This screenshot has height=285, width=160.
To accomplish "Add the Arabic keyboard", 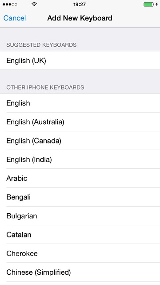I will click(80, 178).
